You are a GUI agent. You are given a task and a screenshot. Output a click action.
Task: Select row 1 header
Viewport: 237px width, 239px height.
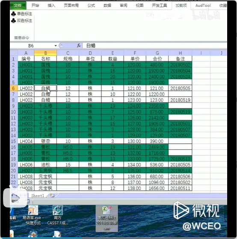[x=14, y=59]
